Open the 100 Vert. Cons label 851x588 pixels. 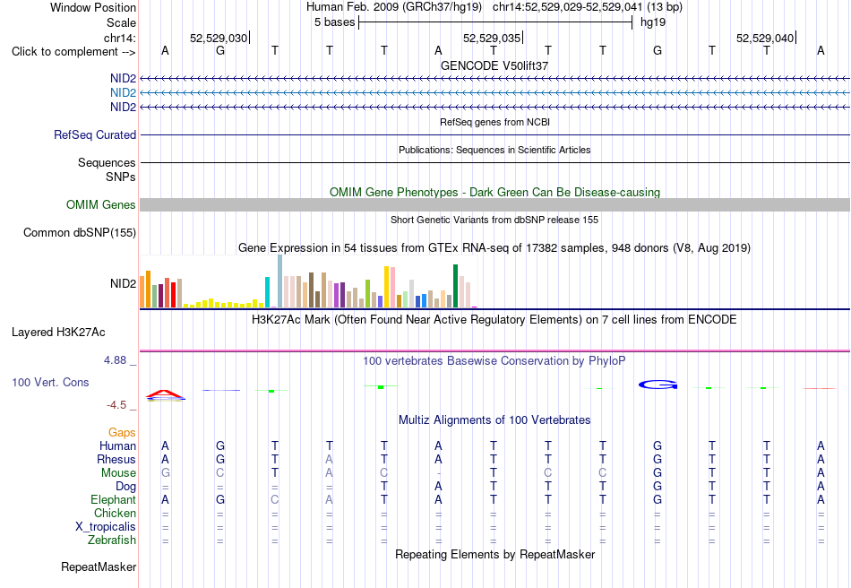(x=50, y=382)
